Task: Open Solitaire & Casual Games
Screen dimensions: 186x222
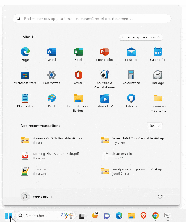Action: pyautogui.click(x=104, y=80)
